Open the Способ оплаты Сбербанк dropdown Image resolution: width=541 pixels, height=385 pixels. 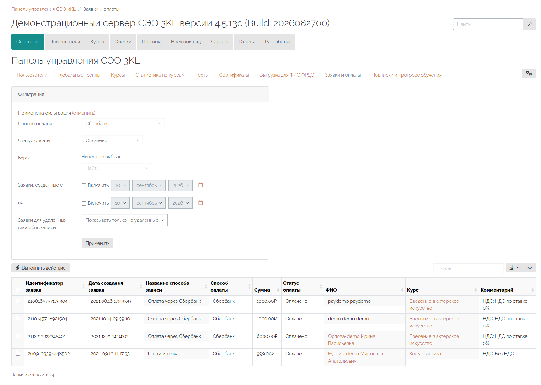pyautogui.click(x=123, y=124)
